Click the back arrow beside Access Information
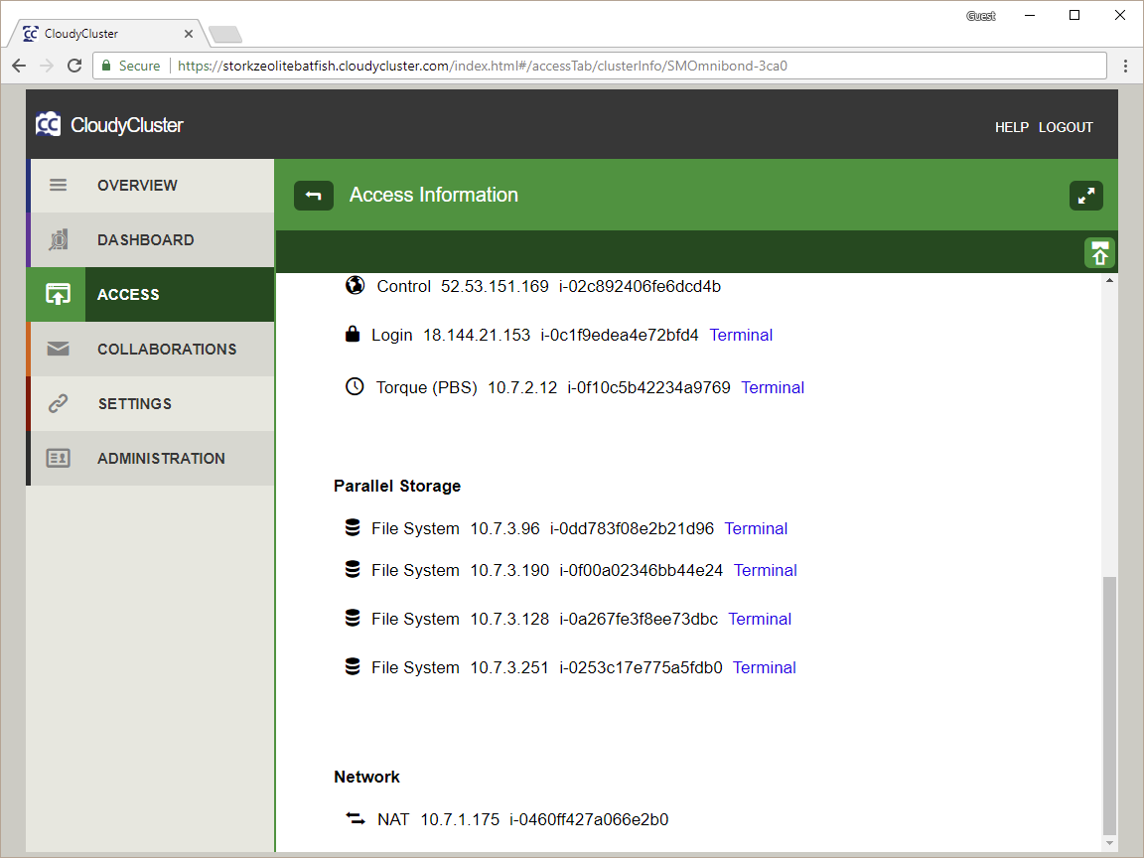Screen dimensions: 1144x858 pos(314,196)
